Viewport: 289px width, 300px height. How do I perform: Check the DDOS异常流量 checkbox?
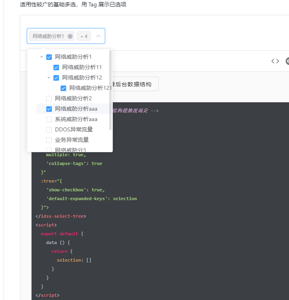[x=49, y=129]
